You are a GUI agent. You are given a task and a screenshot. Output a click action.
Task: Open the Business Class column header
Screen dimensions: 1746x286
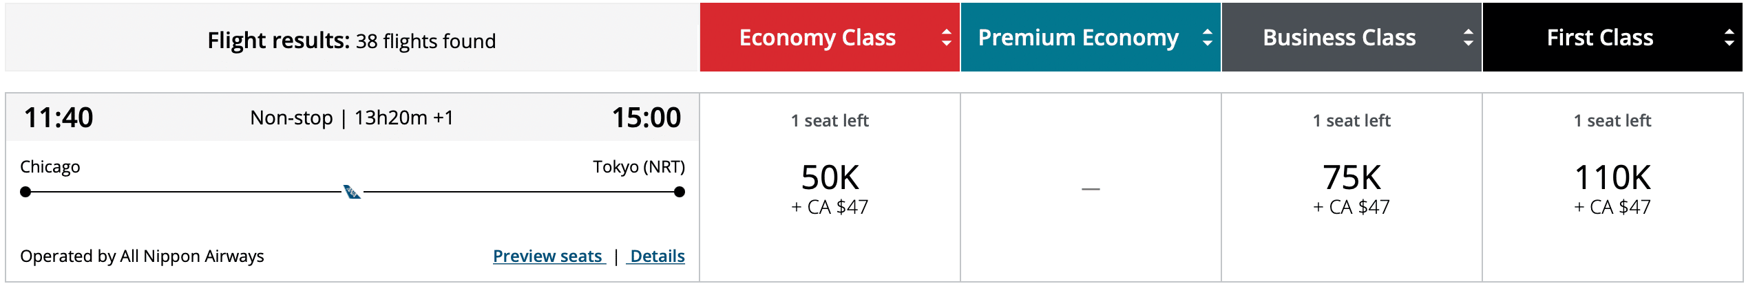1338,37
